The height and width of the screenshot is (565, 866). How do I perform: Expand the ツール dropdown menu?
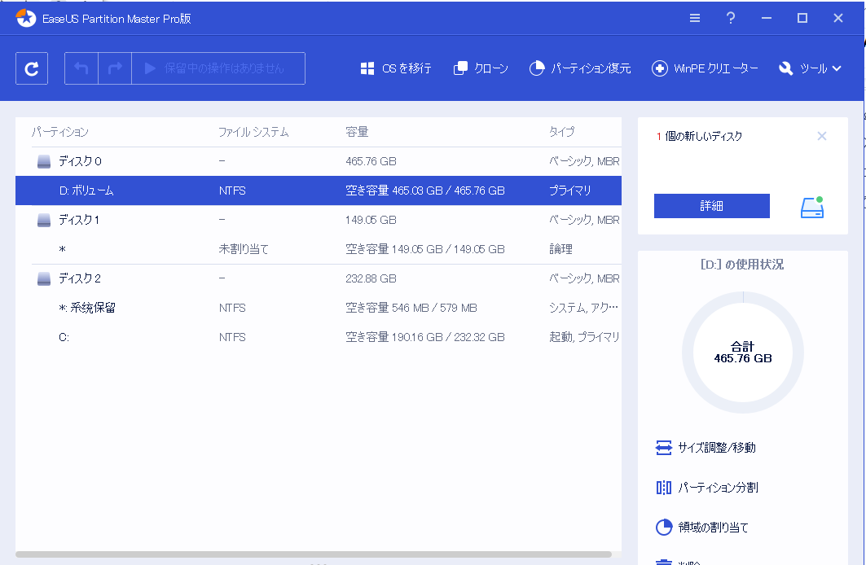tap(810, 69)
